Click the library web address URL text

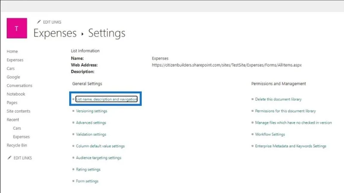click(227, 65)
